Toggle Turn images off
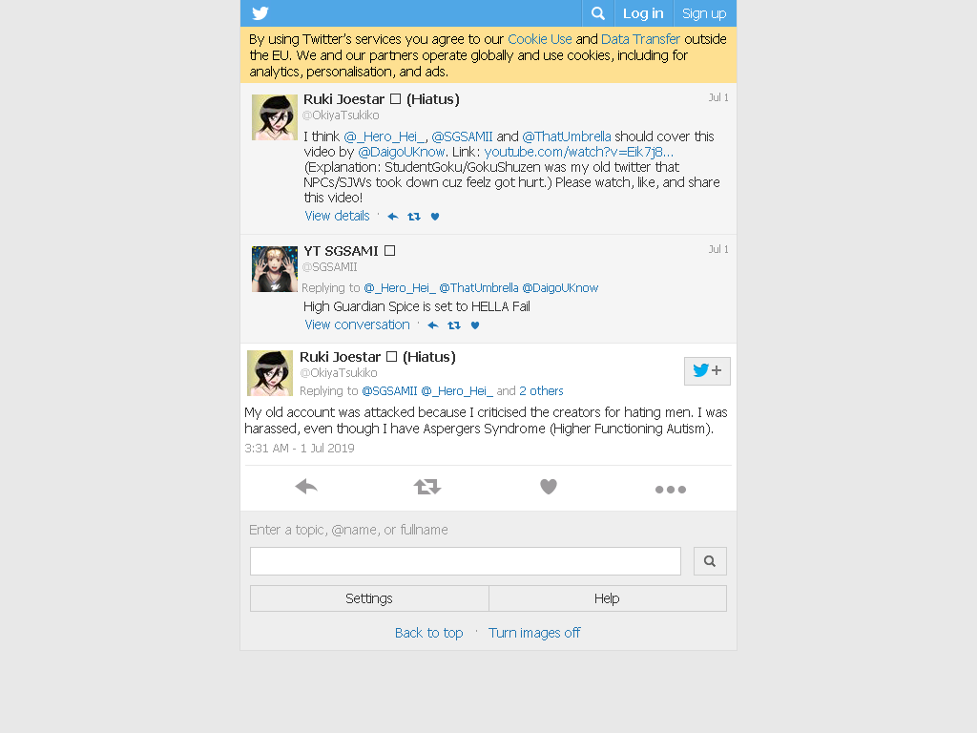 tap(534, 633)
